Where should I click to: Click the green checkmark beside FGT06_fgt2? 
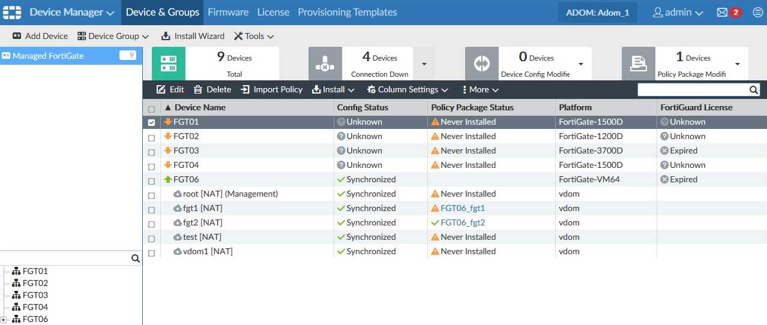coord(435,222)
